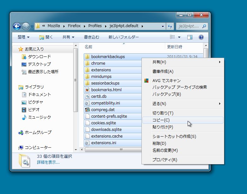247x194 pixels.
Task: Open ドキュメント library icon
Action: click(x=24, y=95)
